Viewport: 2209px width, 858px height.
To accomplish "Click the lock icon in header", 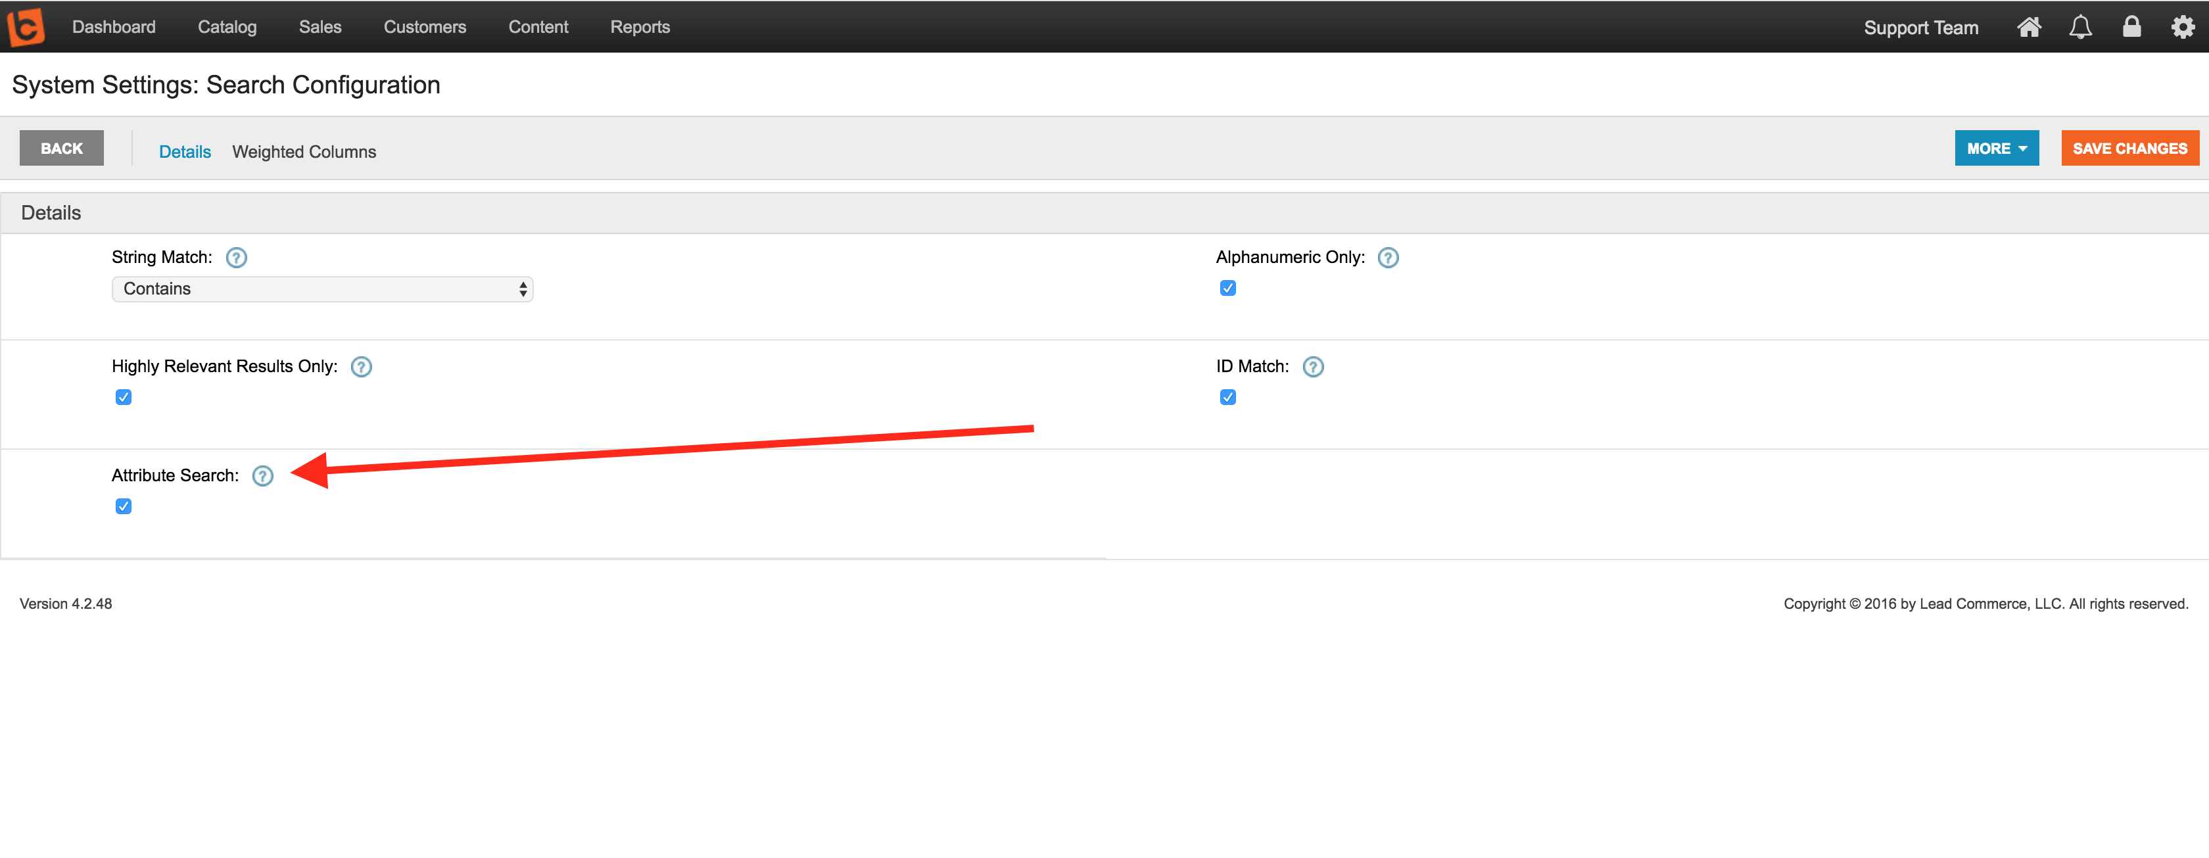I will 2131,26.
